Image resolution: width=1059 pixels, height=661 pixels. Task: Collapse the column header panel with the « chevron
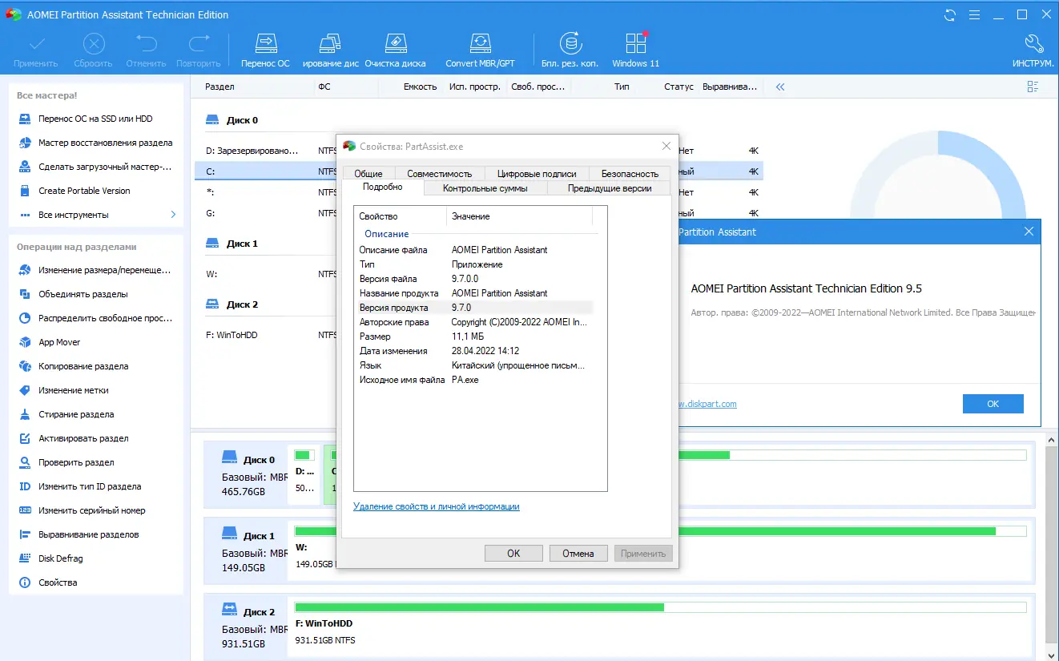click(x=779, y=87)
